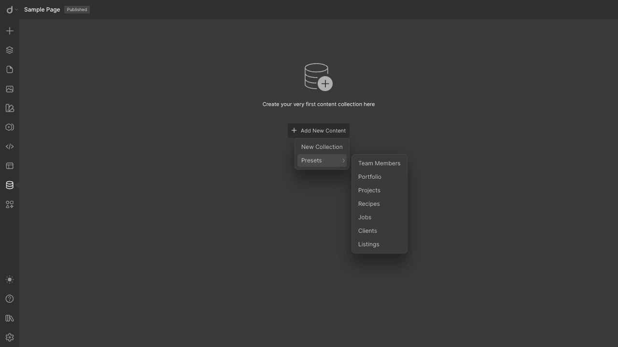The height and width of the screenshot is (347, 618).
Task: Open the Pages panel icon
Action: [x=10, y=69]
